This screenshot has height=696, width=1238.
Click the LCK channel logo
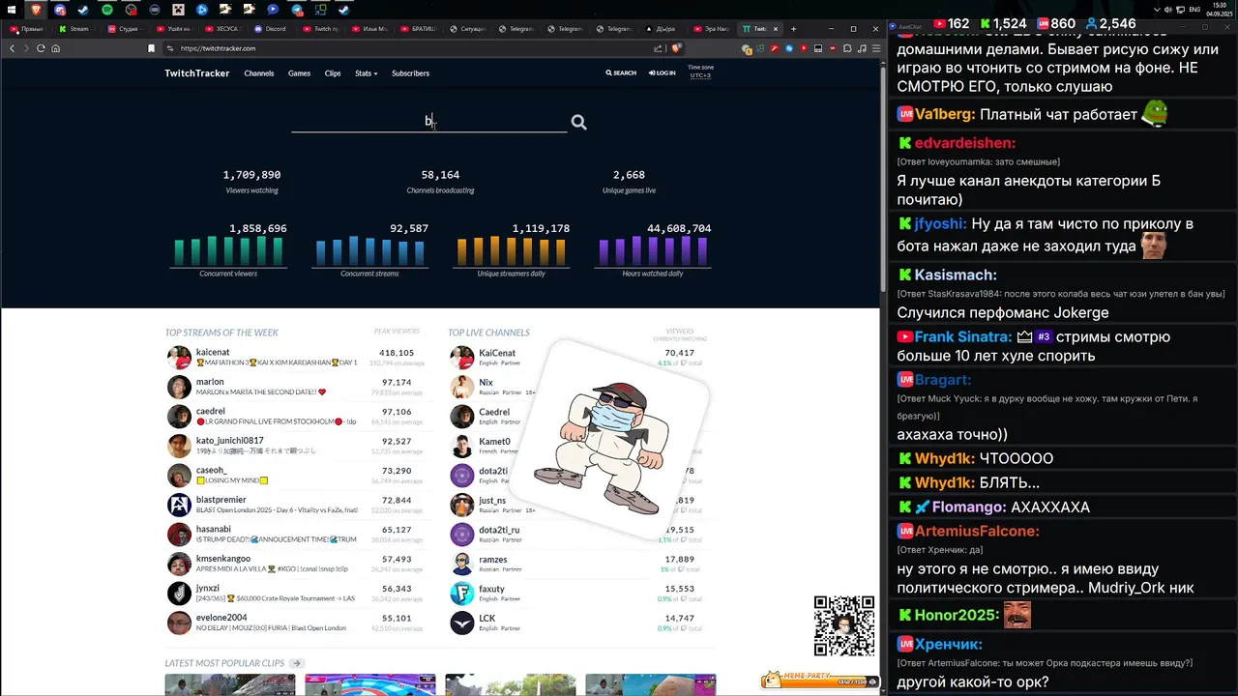click(462, 623)
